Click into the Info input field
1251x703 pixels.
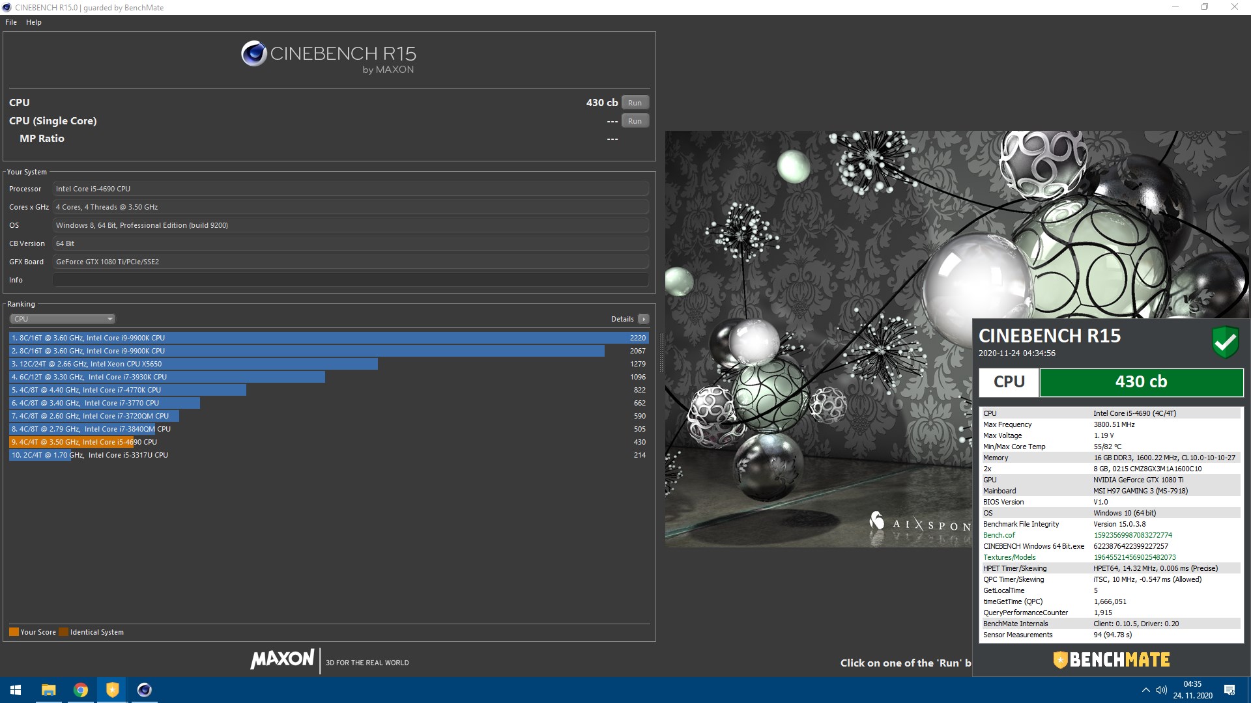(351, 280)
